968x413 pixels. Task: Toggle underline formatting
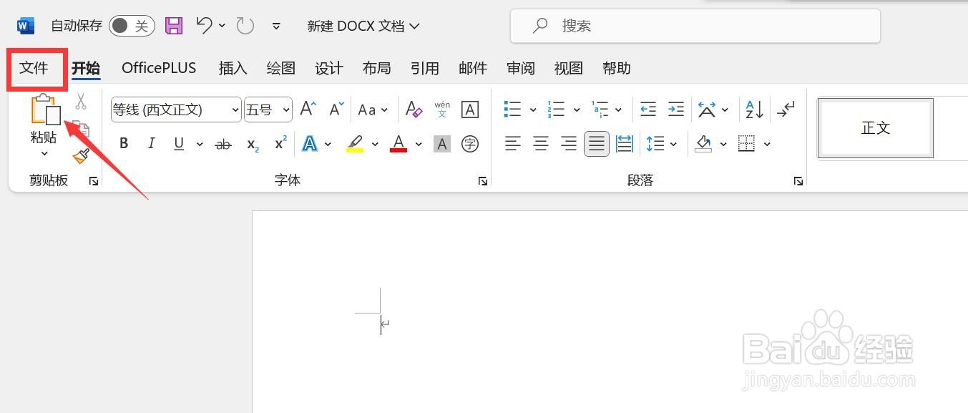(x=177, y=143)
